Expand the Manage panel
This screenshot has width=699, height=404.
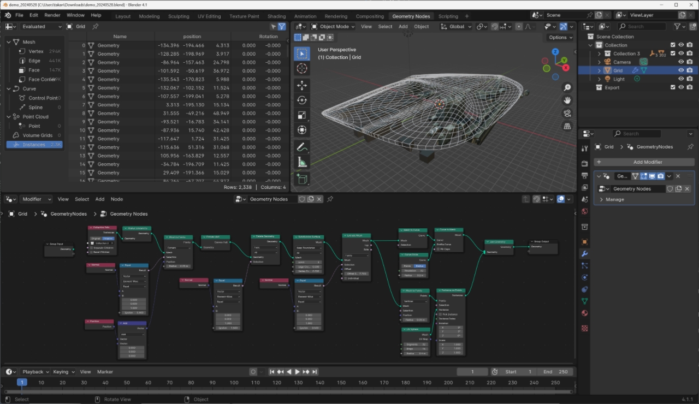614,200
